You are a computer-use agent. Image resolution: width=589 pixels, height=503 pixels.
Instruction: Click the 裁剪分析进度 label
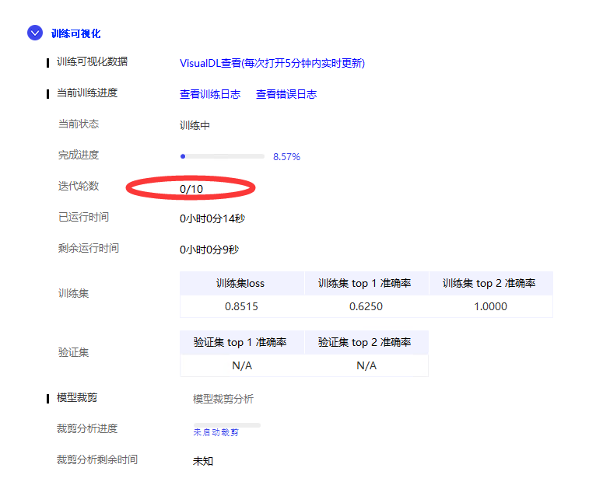point(87,428)
